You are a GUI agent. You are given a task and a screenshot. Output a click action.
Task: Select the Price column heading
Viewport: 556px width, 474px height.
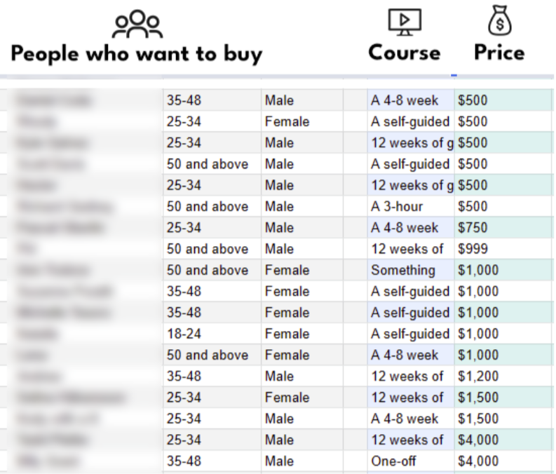(x=499, y=53)
